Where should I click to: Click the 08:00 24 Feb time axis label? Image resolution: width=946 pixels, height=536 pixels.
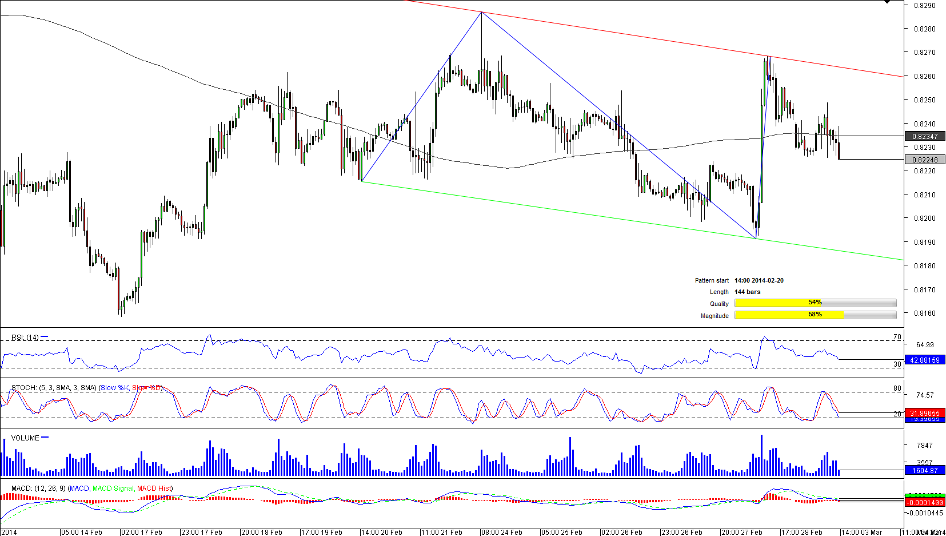coord(502,532)
